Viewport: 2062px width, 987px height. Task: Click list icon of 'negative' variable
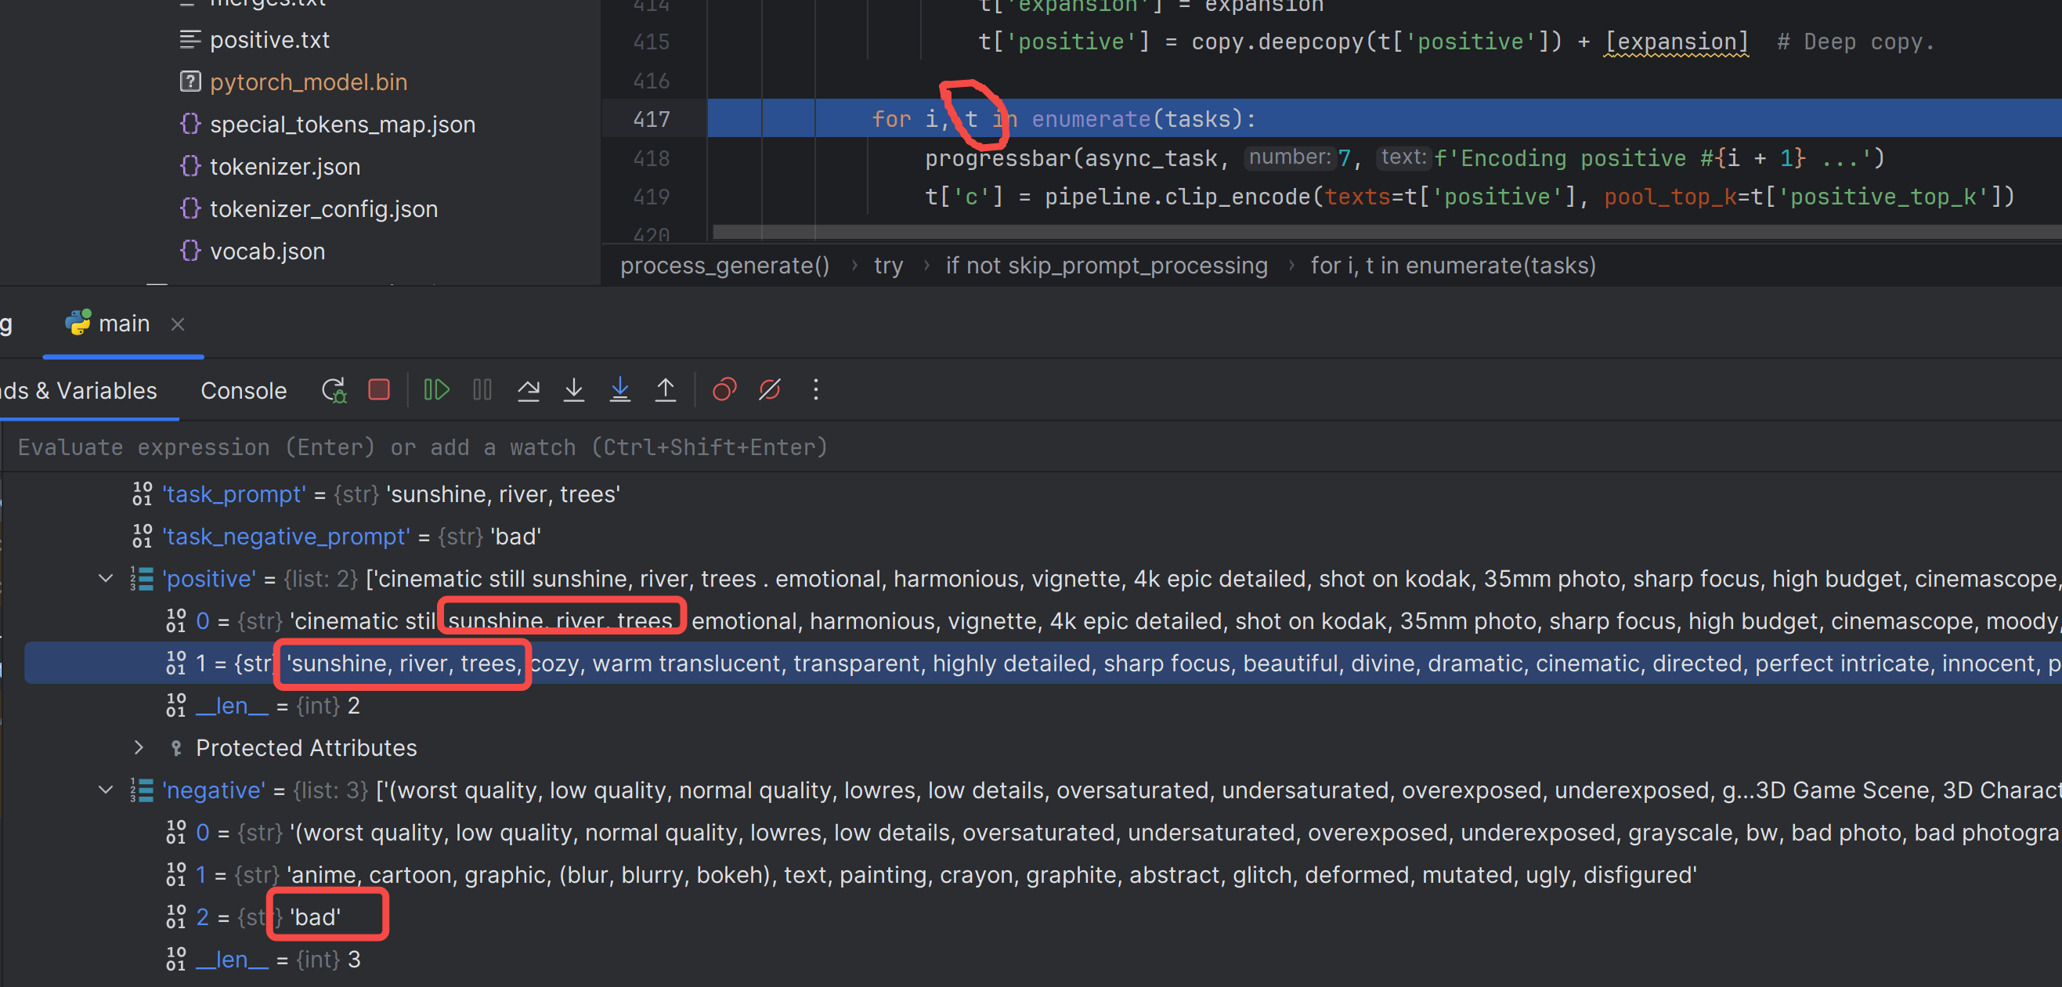click(142, 791)
